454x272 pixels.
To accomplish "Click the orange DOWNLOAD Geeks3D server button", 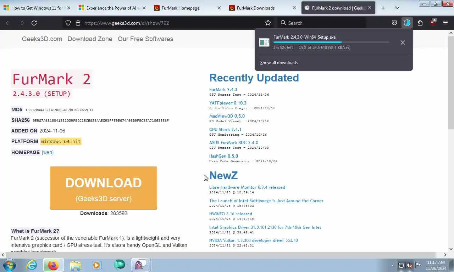I will click(104, 188).
